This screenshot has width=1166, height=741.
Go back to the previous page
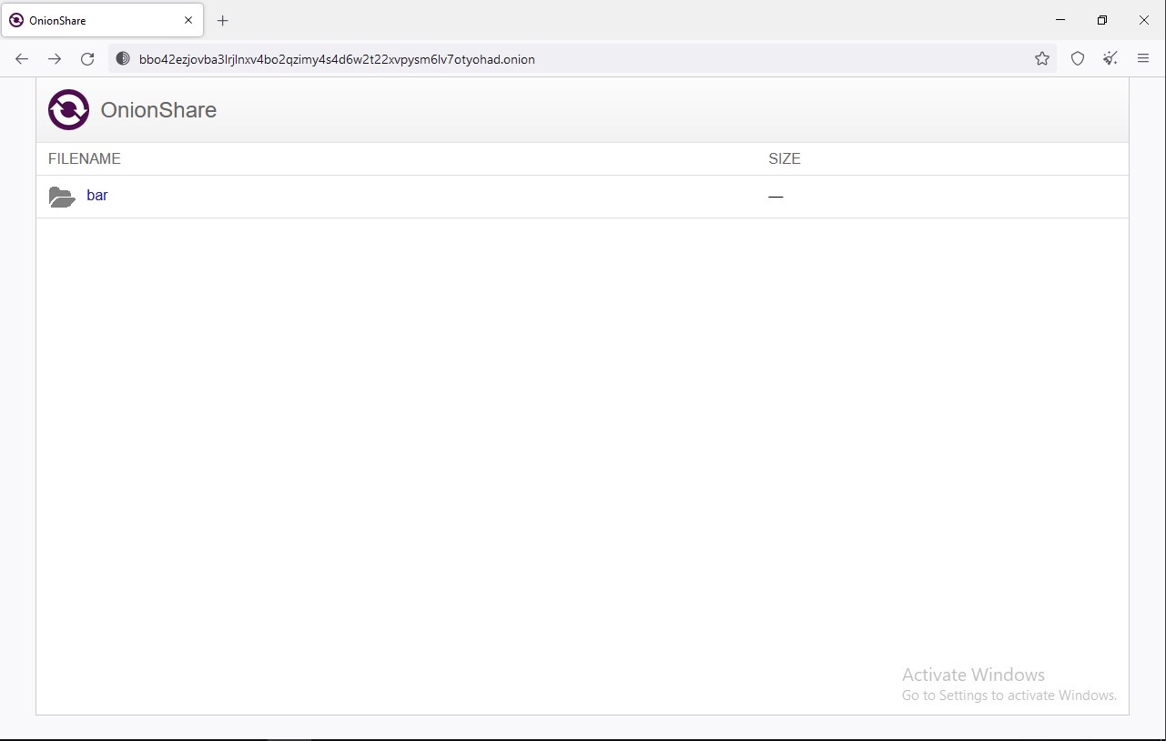click(22, 59)
